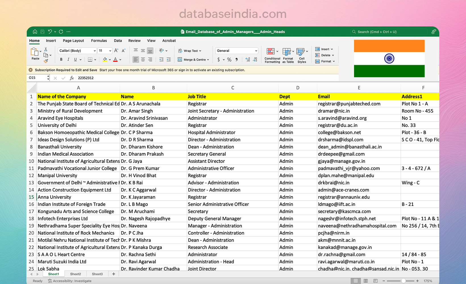This screenshot has width=466, height=284.
Task: Toggle Top Align for cells
Action: point(136,51)
